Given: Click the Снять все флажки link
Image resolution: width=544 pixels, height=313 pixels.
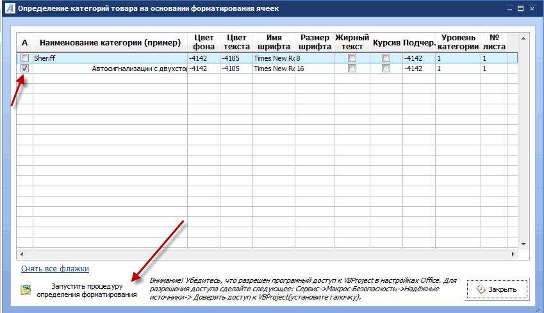Looking at the screenshot, I should (55, 269).
